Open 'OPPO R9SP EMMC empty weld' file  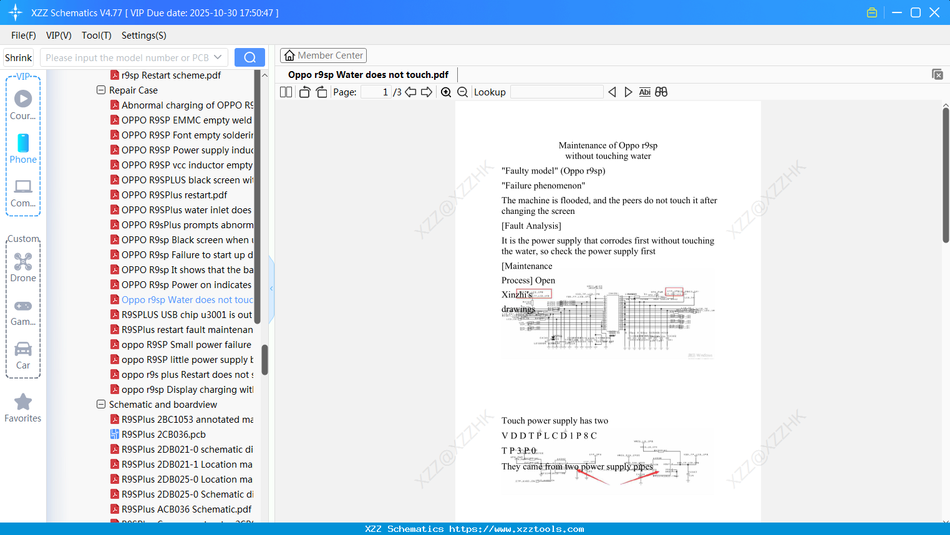click(x=182, y=120)
